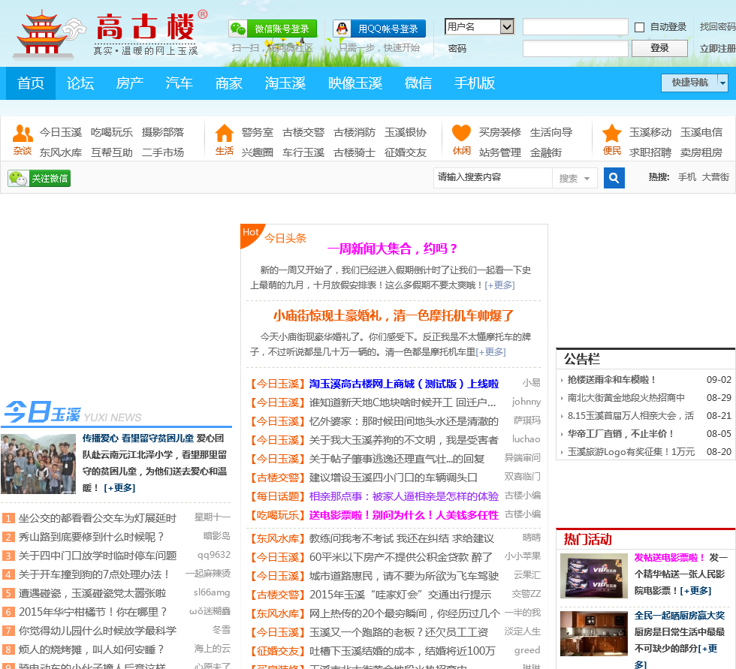Click the WeChat login icon
This screenshot has height=669, width=736.
[237, 29]
